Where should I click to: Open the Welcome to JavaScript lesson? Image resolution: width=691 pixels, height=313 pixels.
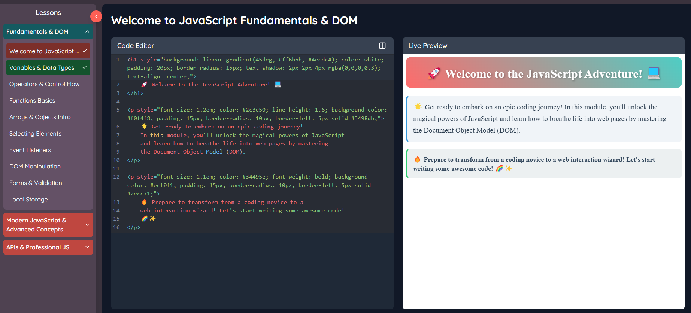[48, 51]
